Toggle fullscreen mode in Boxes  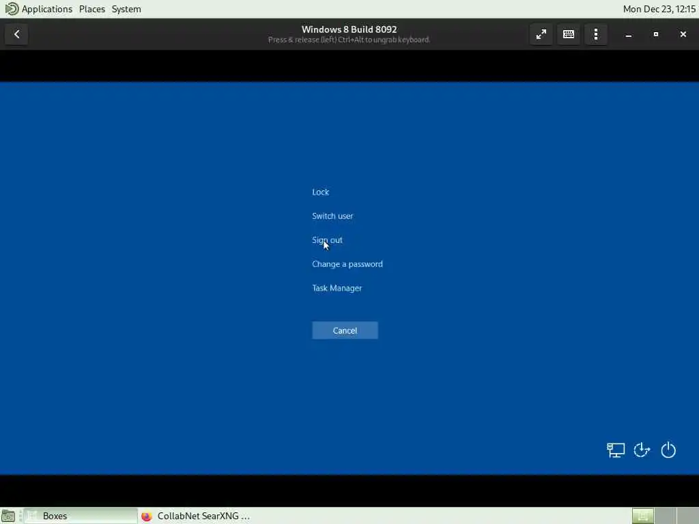(x=541, y=34)
